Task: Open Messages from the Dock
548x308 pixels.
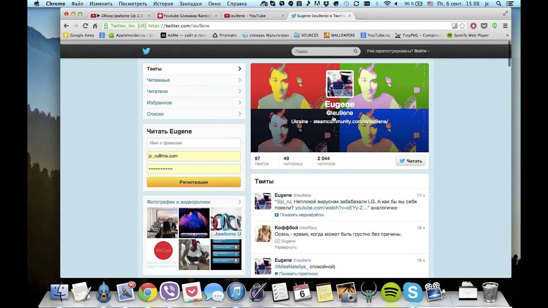Action: click(x=214, y=292)
